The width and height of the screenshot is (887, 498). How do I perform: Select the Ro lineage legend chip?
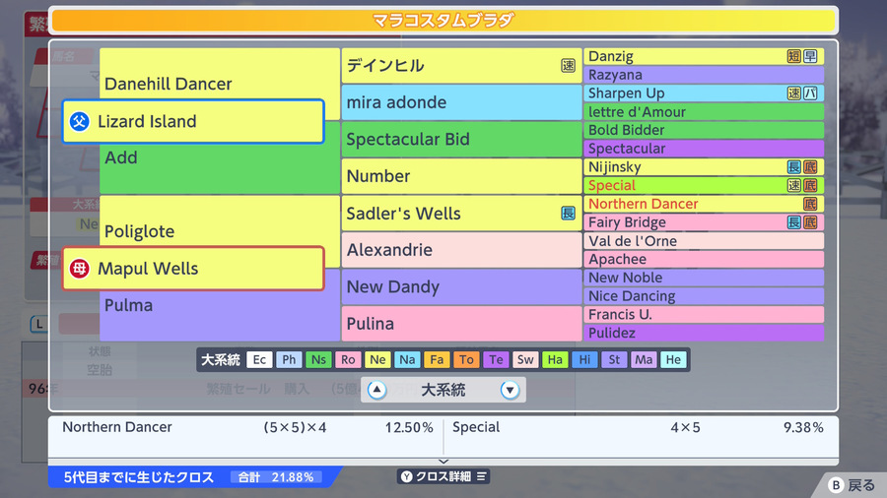pyautogui.click(x=348, y=359)
